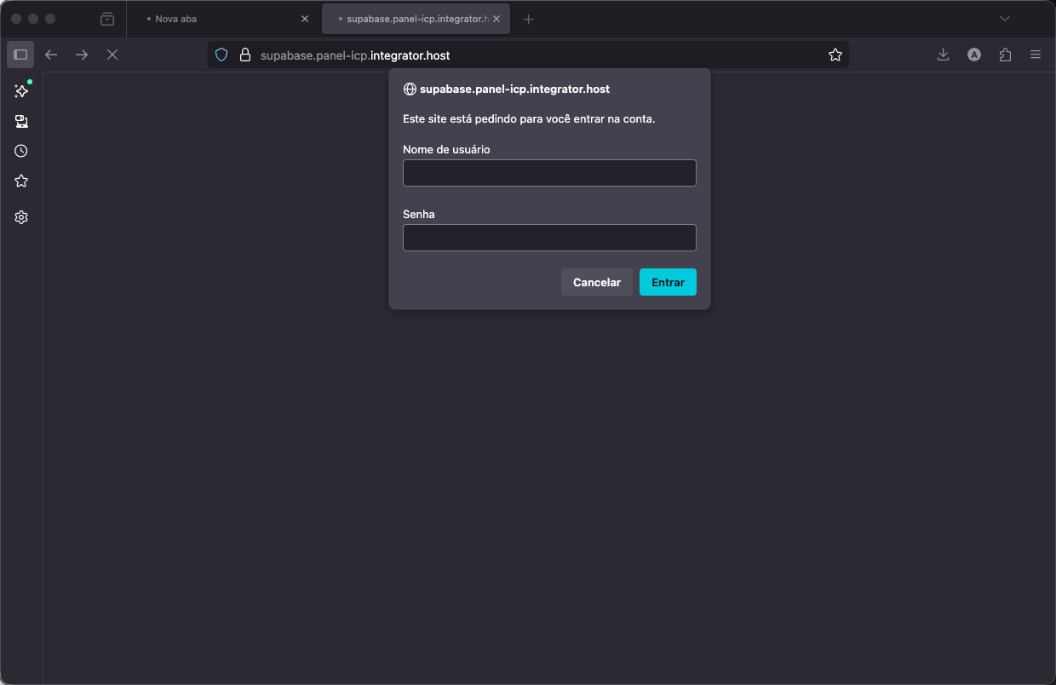Open a new tab with the plus button
Viewport: 1056px width, 685px height.
(x=528, y=18)
